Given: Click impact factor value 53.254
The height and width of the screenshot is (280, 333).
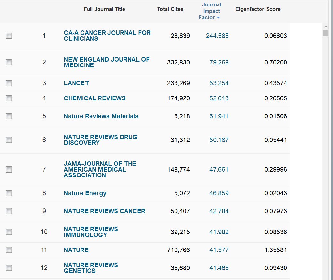Looking at the screenshot, I should click(219, 83).
